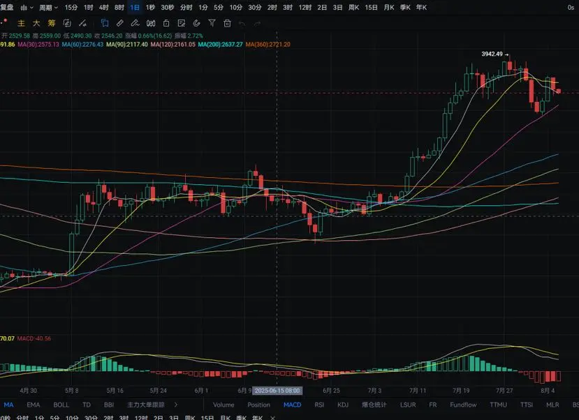Screen dimensions: 579x420
Task: Click the 复盘 replay button
Action: [x=7, y=8]
